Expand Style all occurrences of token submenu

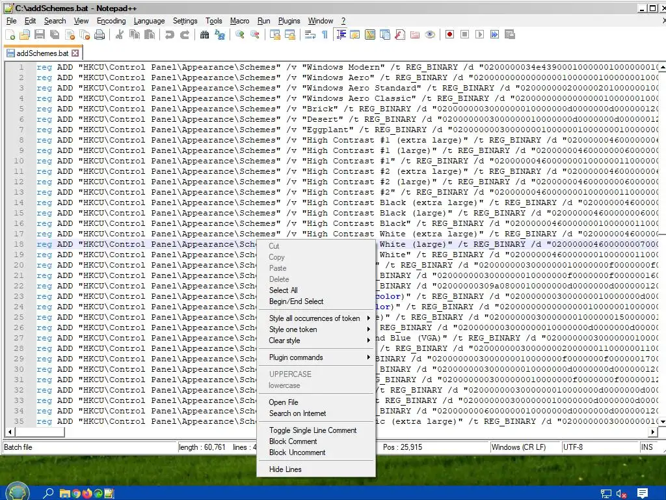(x=317, y=318)
